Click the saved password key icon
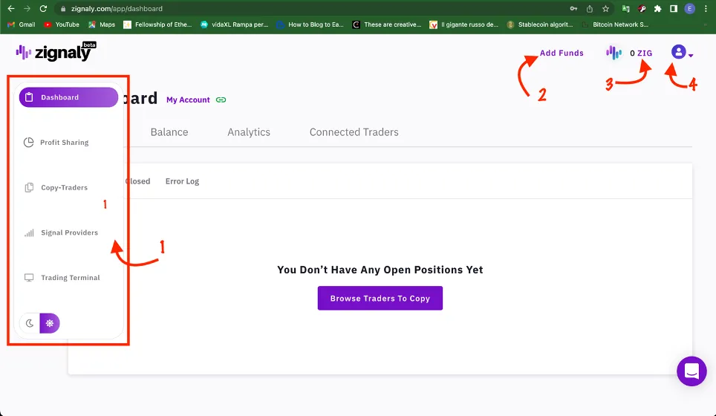 point(573,9)
